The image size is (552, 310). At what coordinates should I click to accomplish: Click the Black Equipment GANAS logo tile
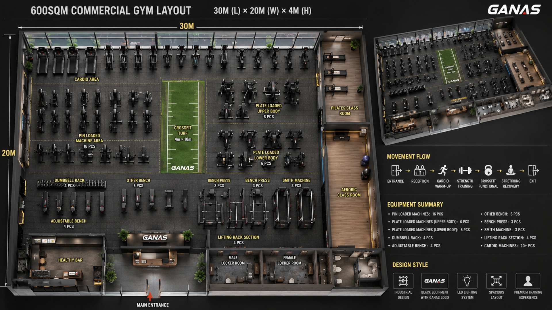click(435, 281)
